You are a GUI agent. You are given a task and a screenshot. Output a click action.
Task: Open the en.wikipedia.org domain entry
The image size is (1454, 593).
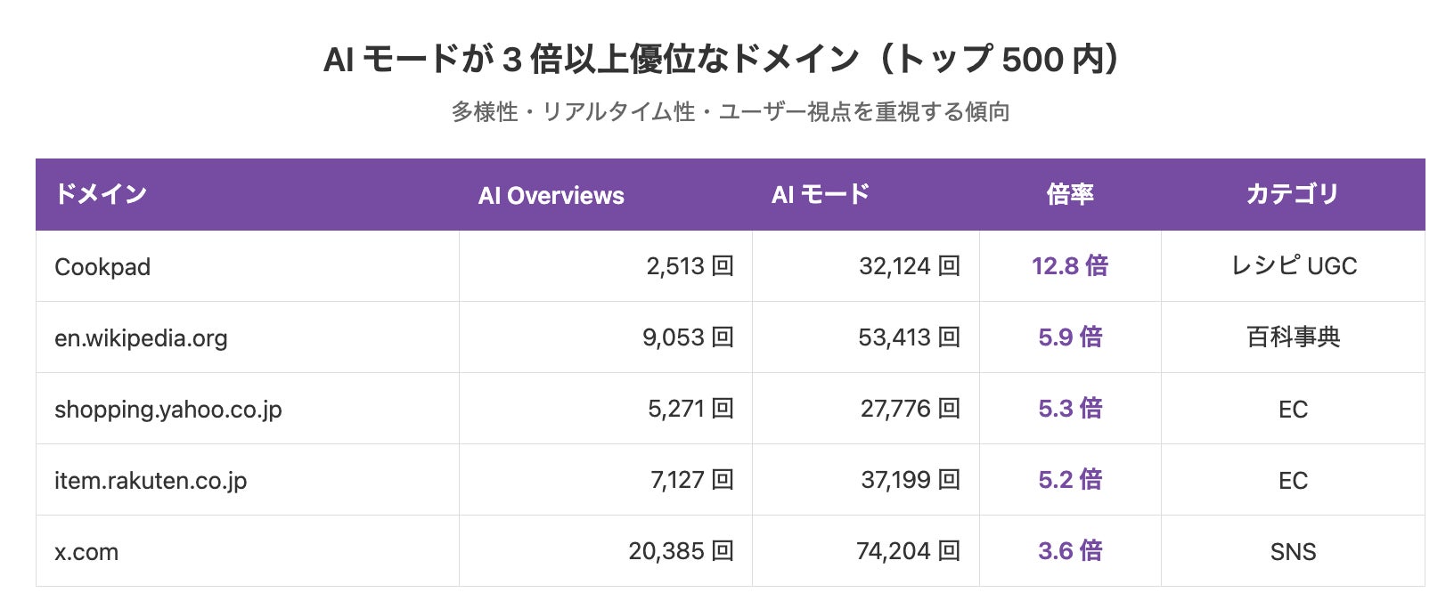[x=141, y=337]
